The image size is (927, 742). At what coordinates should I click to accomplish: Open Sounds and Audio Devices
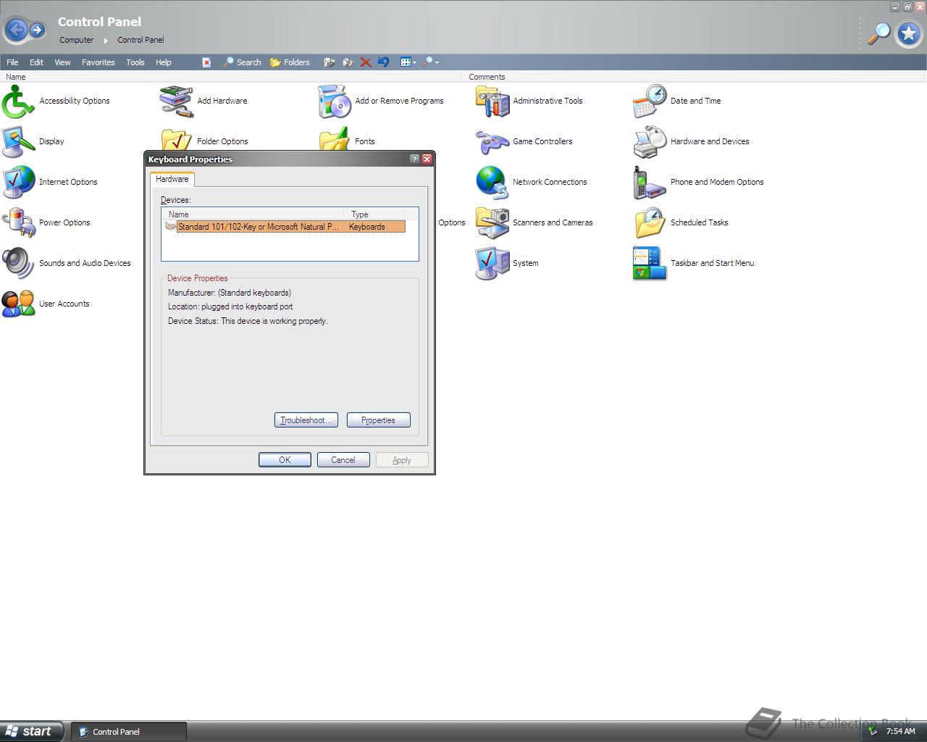click(x=67, y=264)
